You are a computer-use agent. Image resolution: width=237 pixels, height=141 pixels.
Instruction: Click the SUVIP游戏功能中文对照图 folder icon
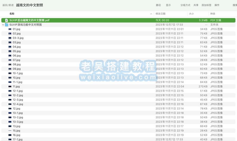(7, 25)
